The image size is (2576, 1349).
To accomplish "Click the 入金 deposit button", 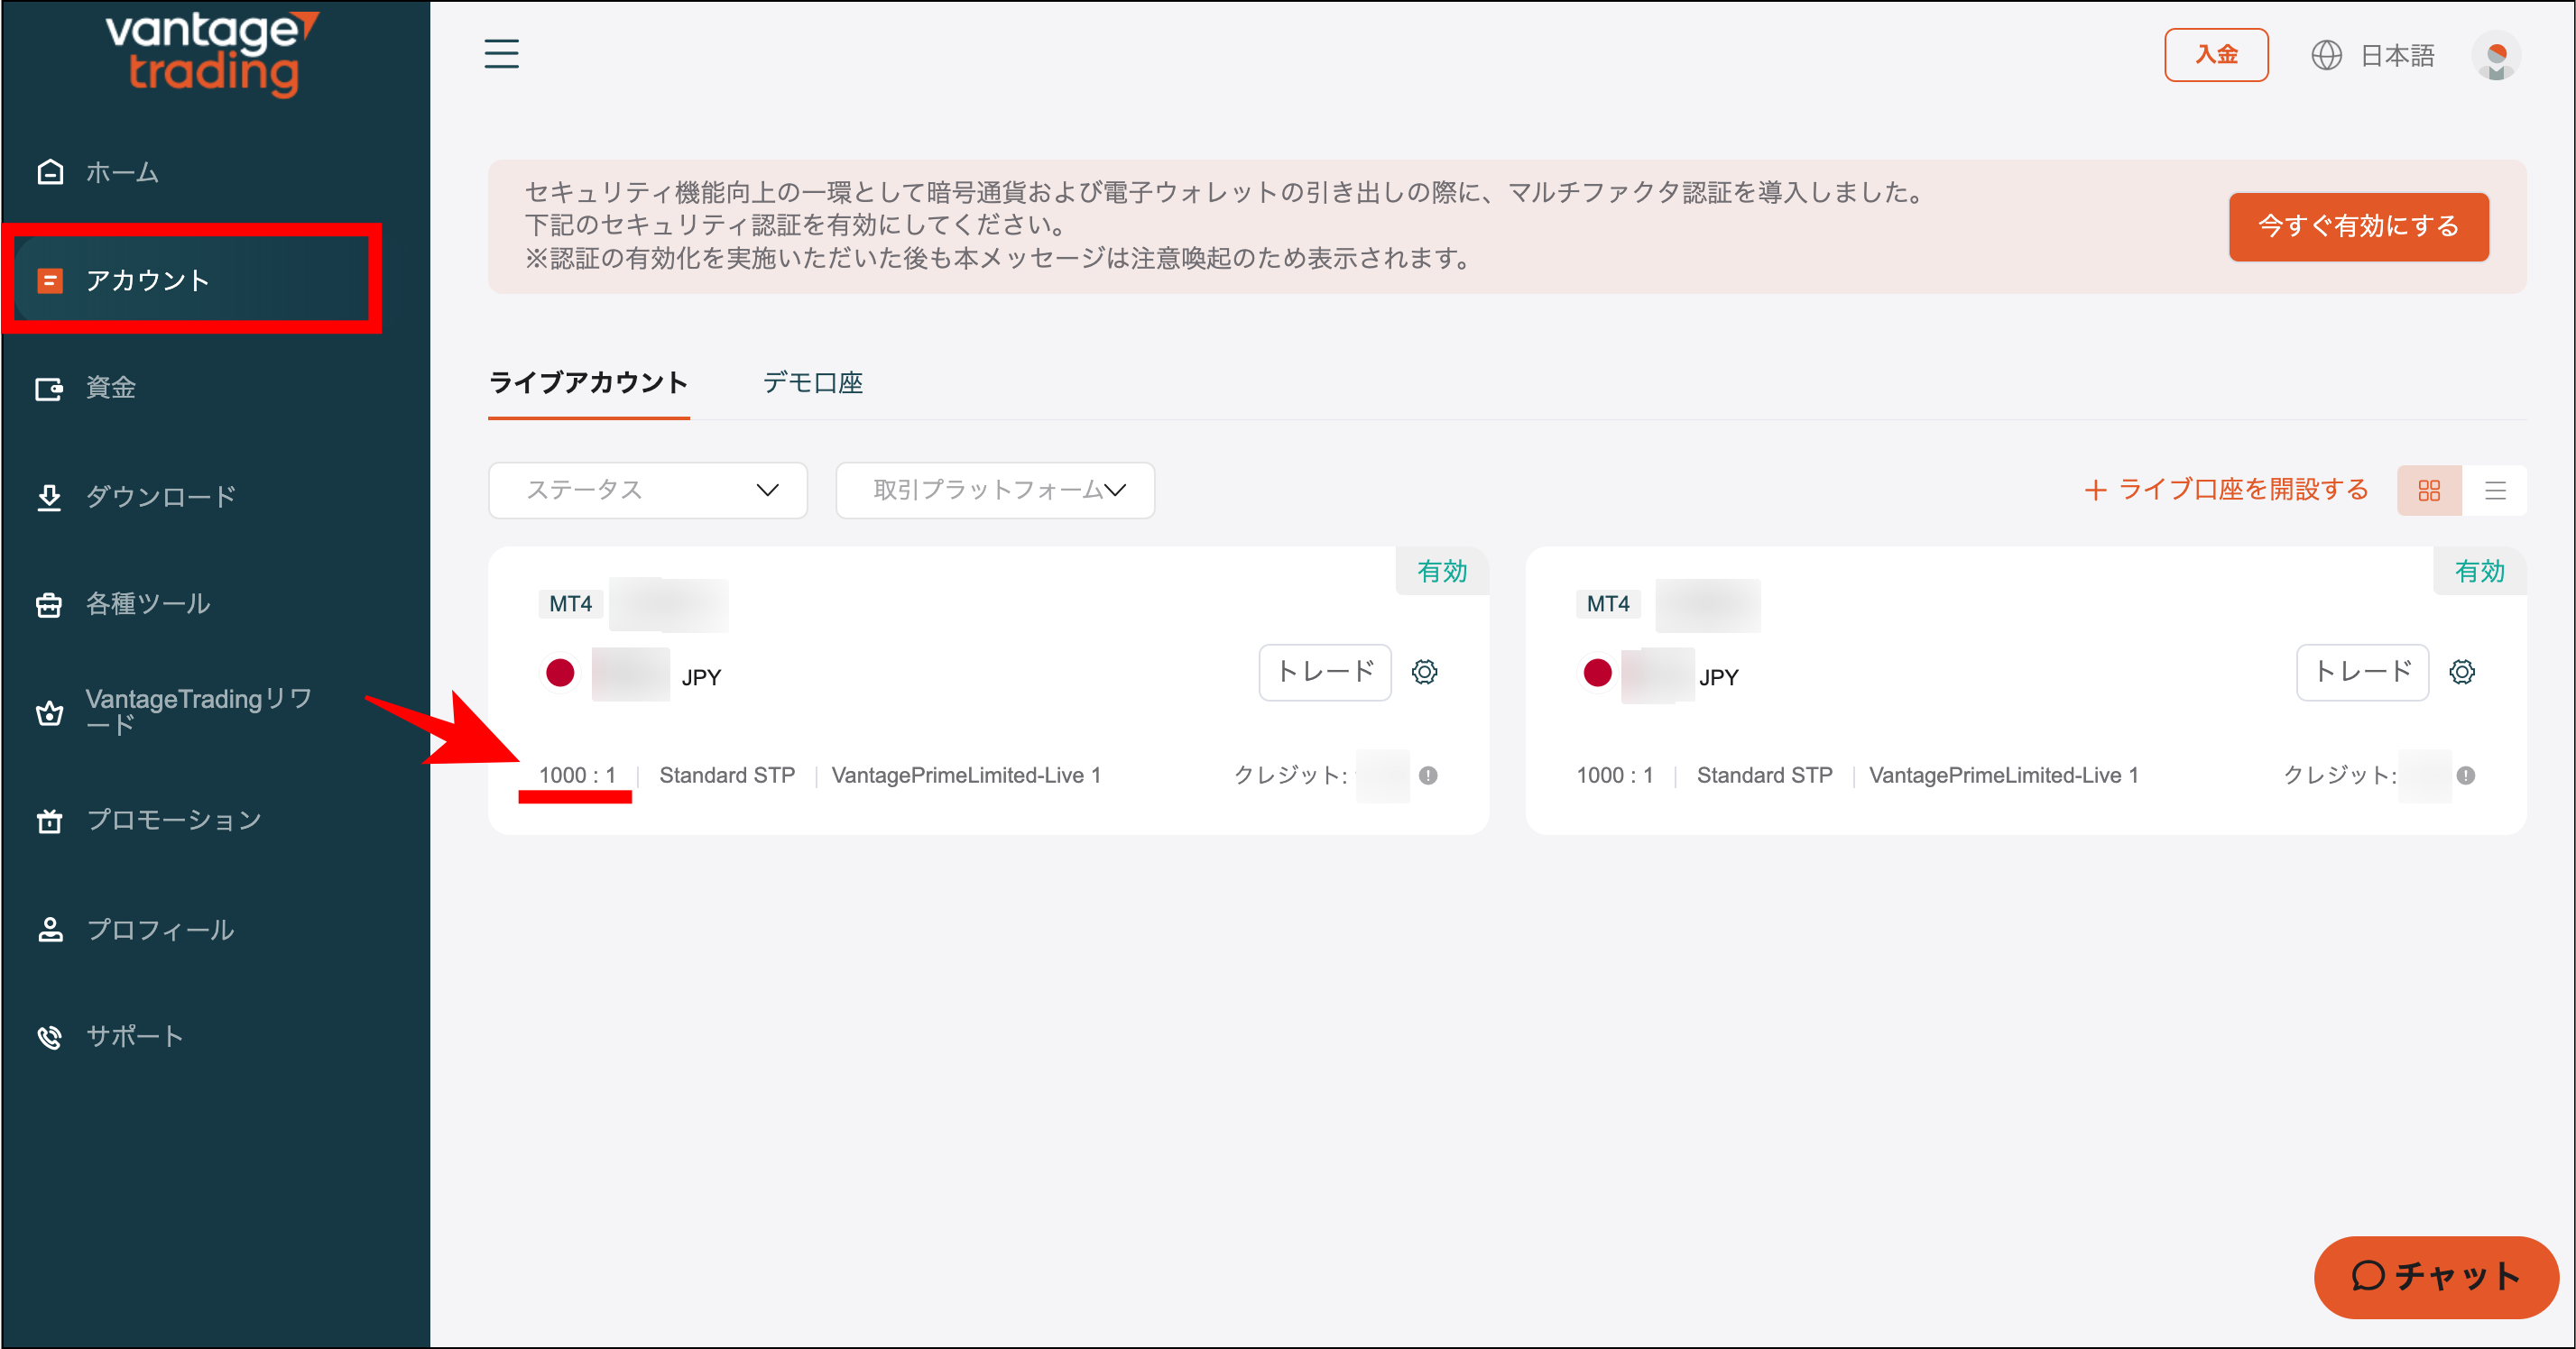I will coord(2216,55).
